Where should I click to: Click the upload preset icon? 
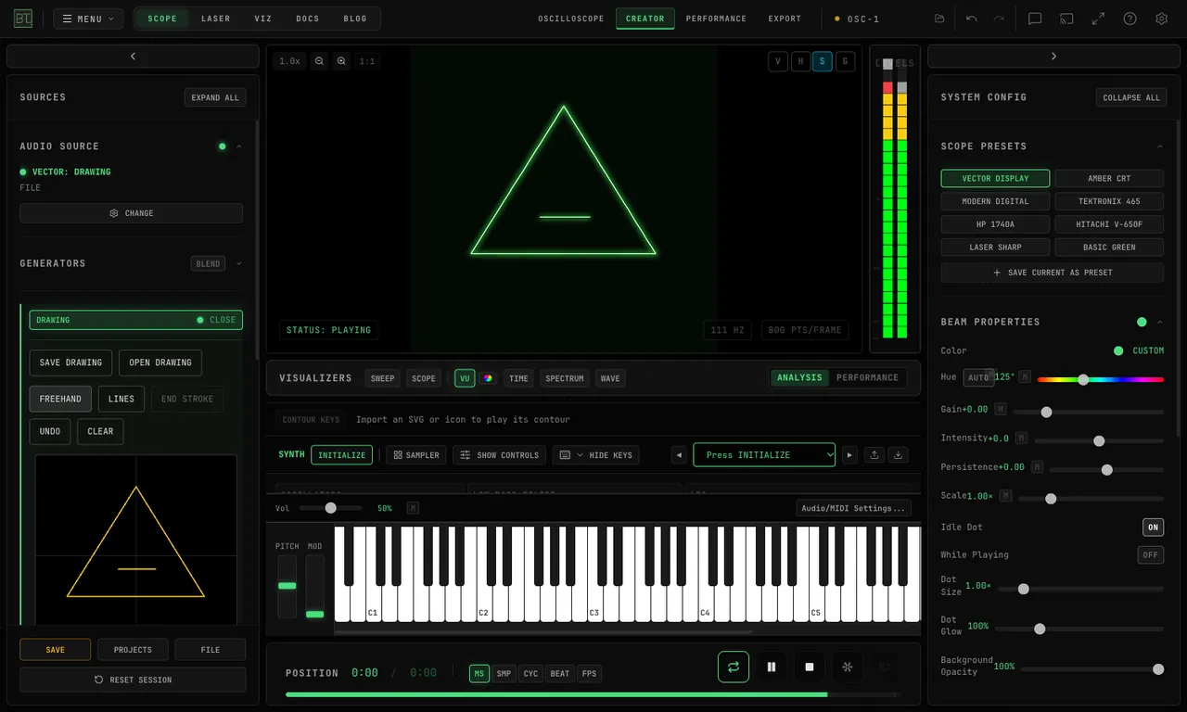(x=874, y=455)
